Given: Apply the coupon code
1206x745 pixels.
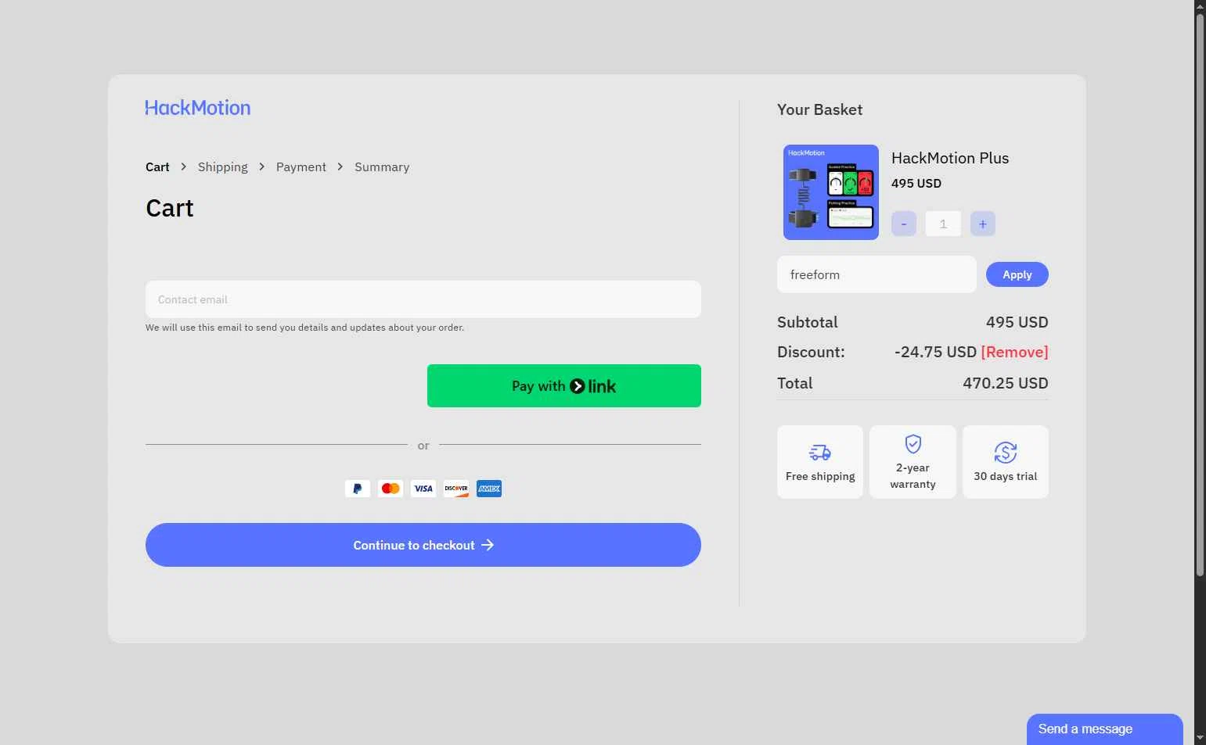Looking at the screenshot, I should 1017,274.
